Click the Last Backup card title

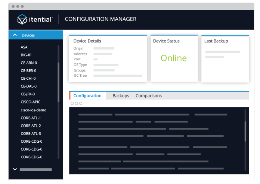pos(216,41)
